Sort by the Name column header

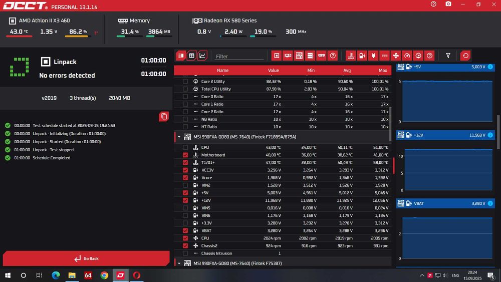(x=223, y=70)
